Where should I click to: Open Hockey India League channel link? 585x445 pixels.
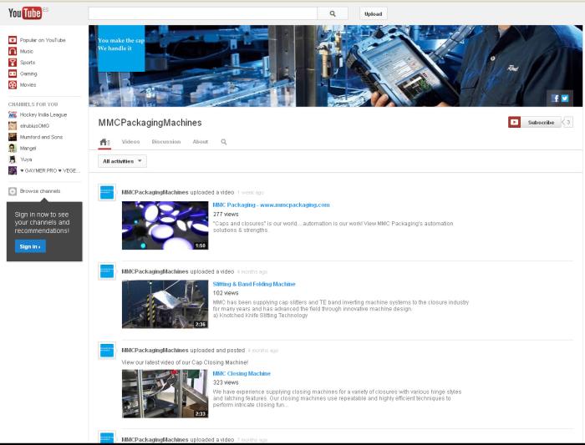tap(43, 114)
